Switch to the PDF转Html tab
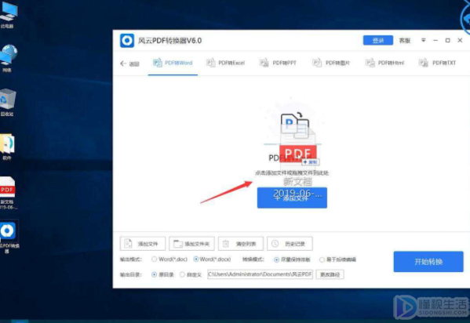 click(x=385, y=63)
